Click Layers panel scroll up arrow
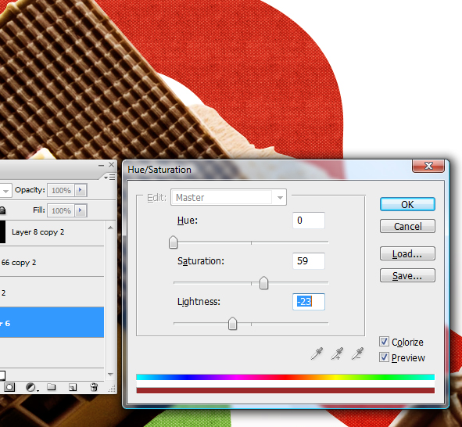This screenshot has height=427, width=462. (110, 228)
